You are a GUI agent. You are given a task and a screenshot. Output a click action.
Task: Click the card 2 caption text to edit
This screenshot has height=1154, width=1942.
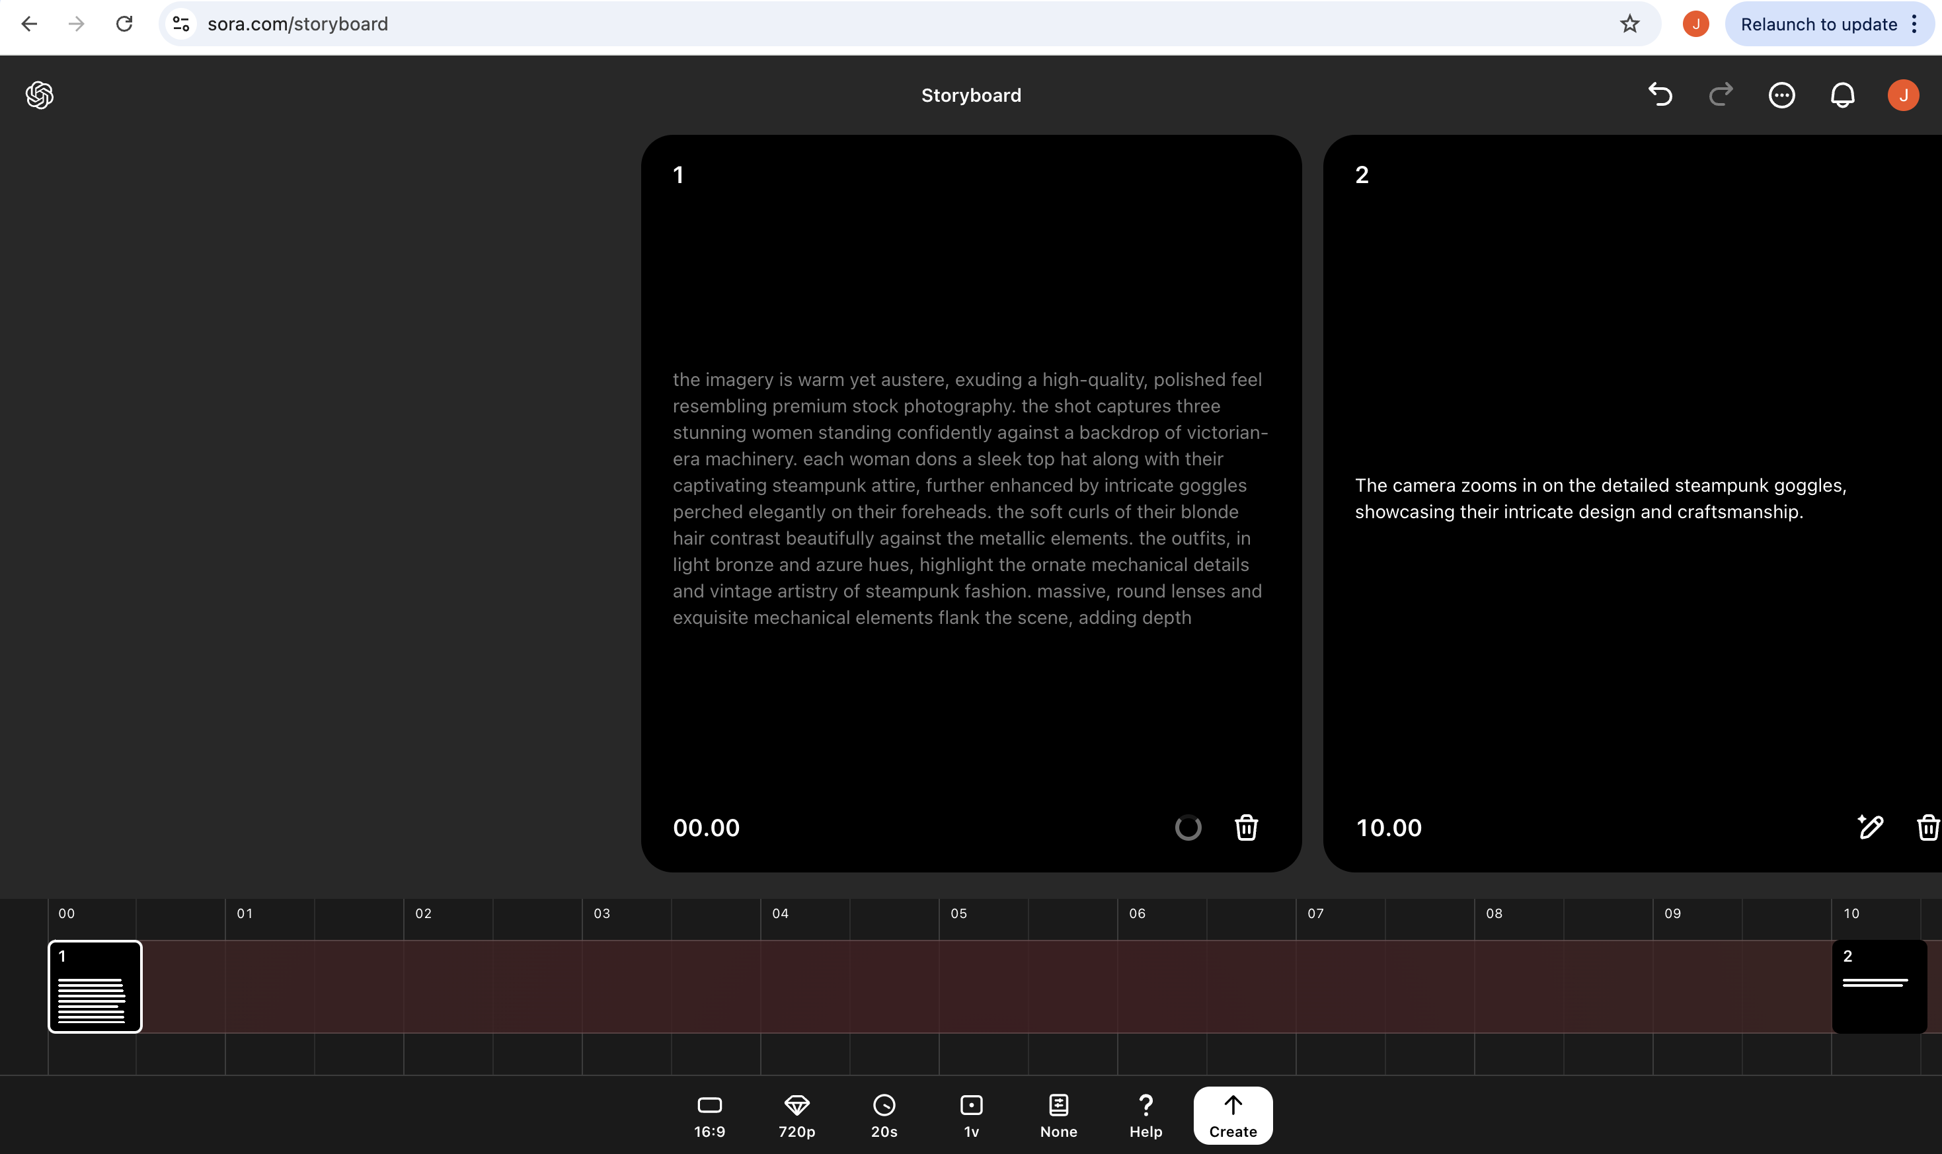[1600, 498]
